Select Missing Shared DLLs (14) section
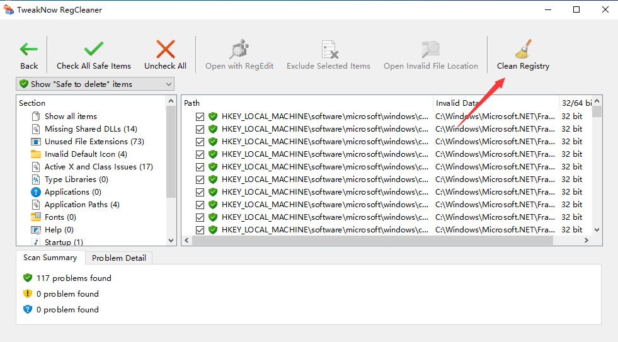This screenshot has width=618, height=342. [91, 129]
